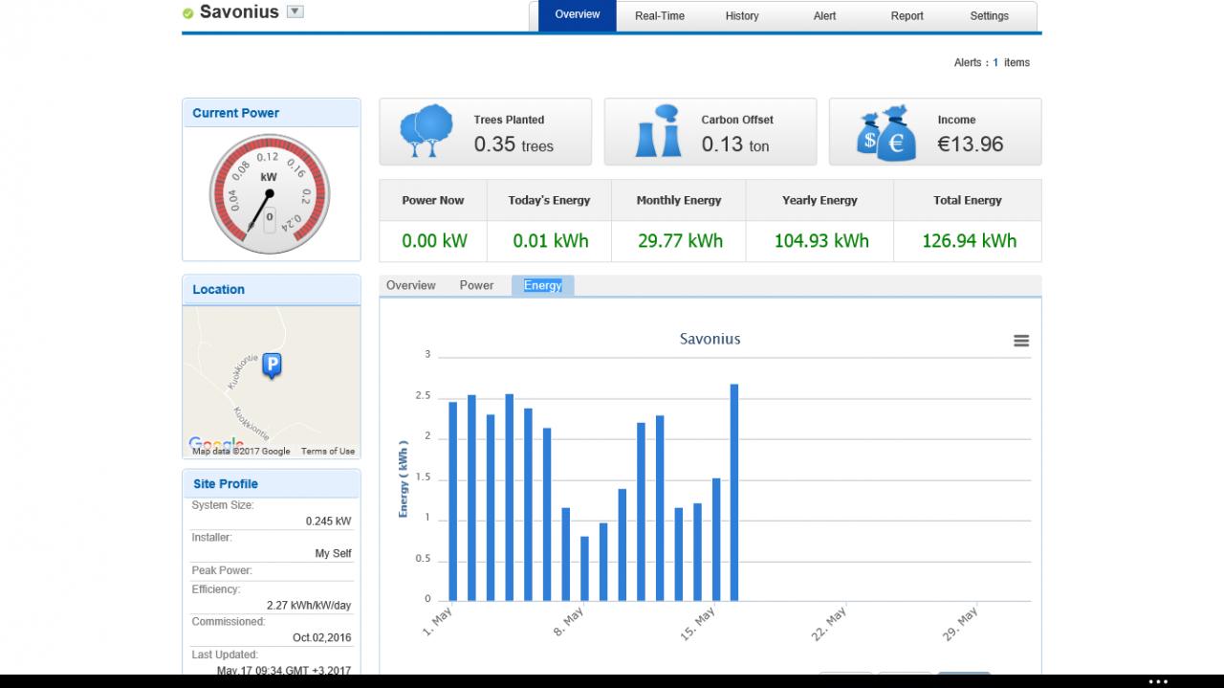Click the System Size value 0.245 kW
The width and height of the screenshot is (1224, 688).
pyautogui.click(x=329, y=522)
